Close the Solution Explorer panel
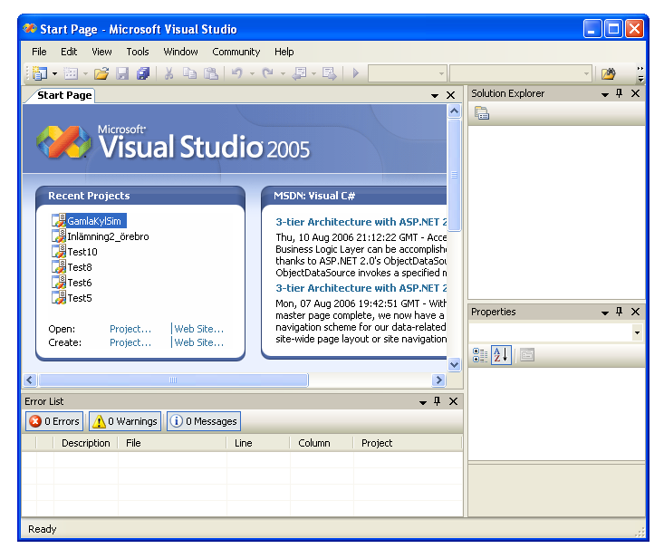This screenshot has width=664, height=558. [635, 93]
